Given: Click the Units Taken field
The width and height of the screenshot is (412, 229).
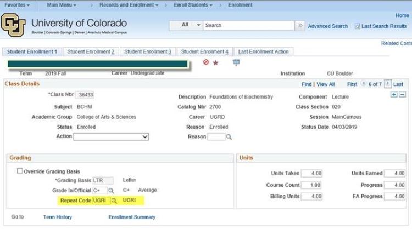Looking at the screenshot, I should 312,174.
